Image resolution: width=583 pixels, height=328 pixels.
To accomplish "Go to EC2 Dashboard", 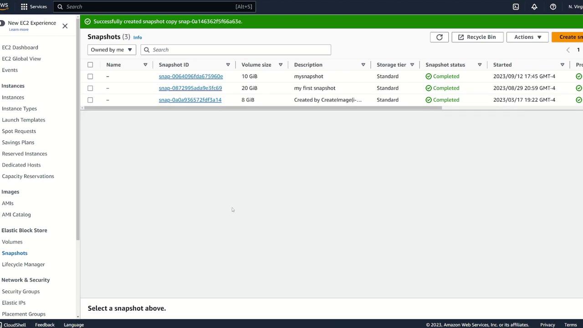I will (x=20, y=47).
